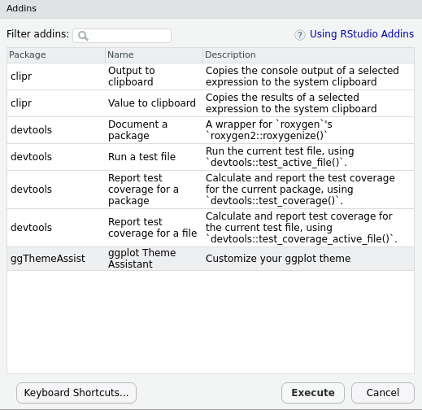Image resolution: width=422 pixels, height=410 pixels.
Task: Click the devtools::test_active_file() description
Action: click(280, 157)
